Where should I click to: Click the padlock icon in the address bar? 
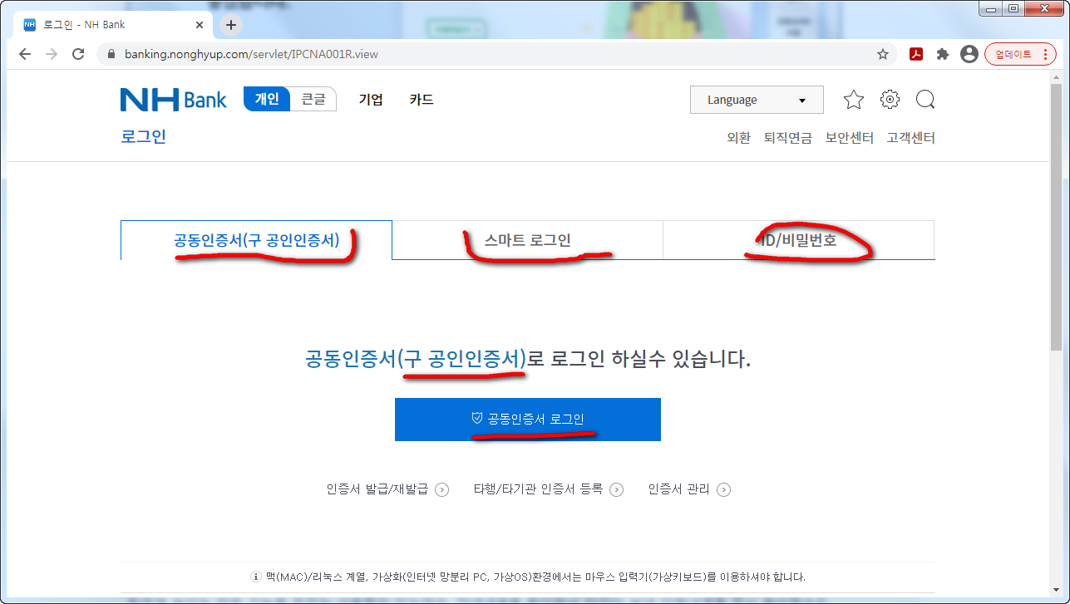(111, 54)
